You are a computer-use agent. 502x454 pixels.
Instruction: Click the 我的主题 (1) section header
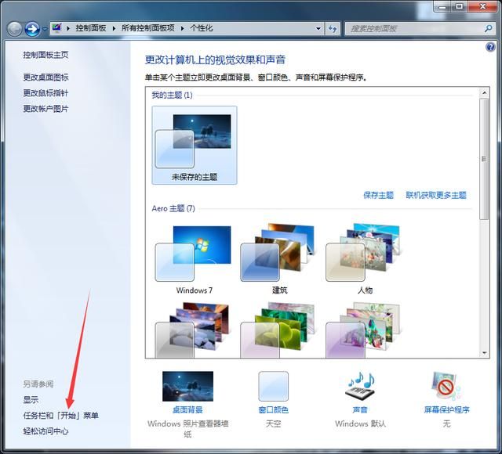(x=173, y=95)
